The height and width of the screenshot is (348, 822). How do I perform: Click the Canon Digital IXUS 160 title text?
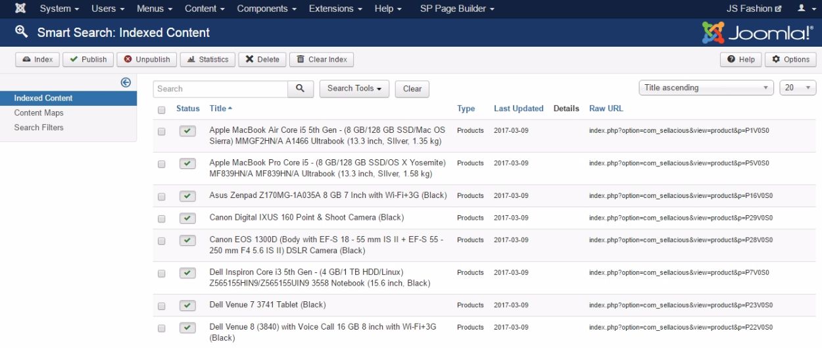(x=306, y=218)
